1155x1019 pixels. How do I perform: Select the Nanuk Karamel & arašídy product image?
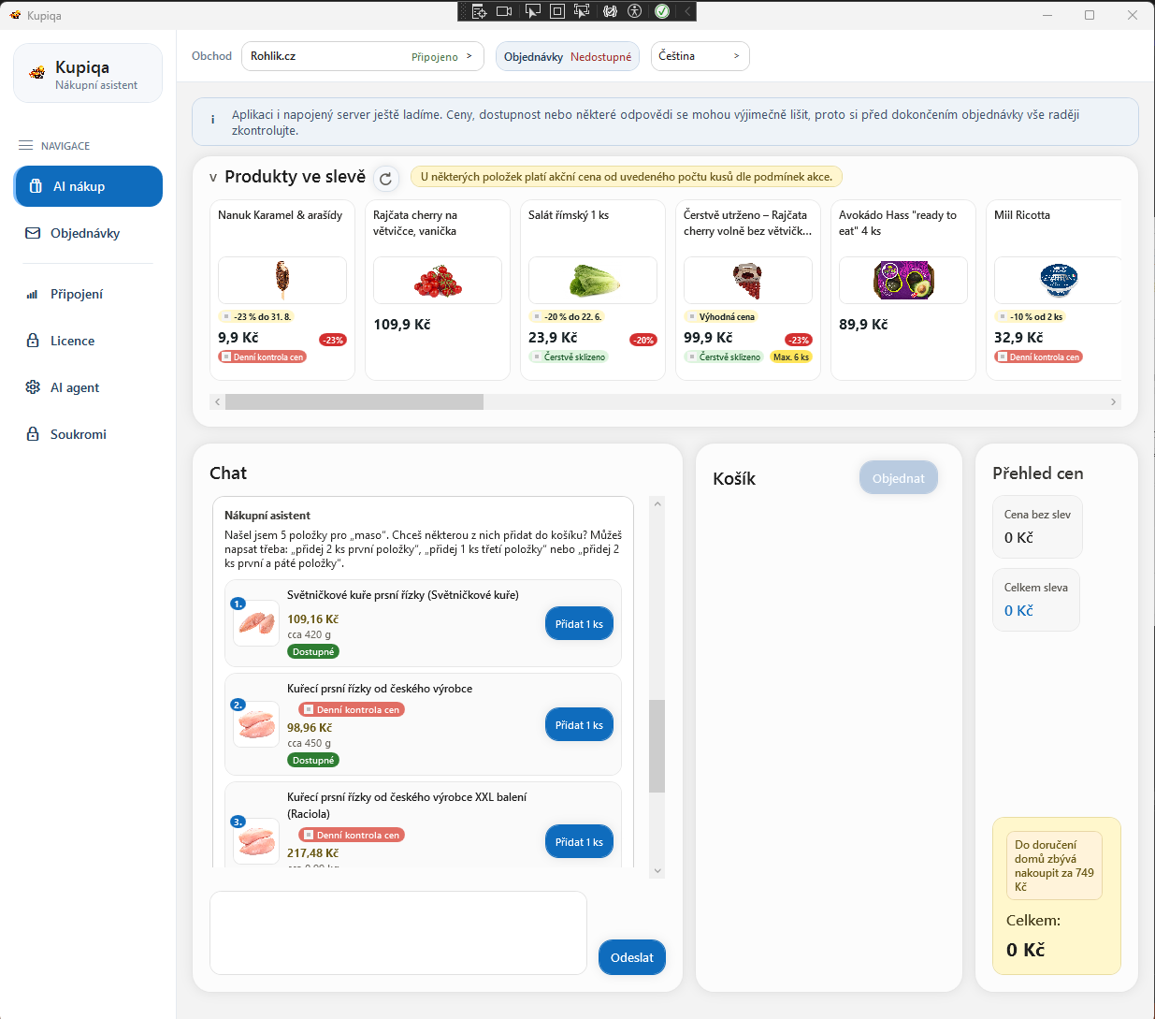[282, 280]
